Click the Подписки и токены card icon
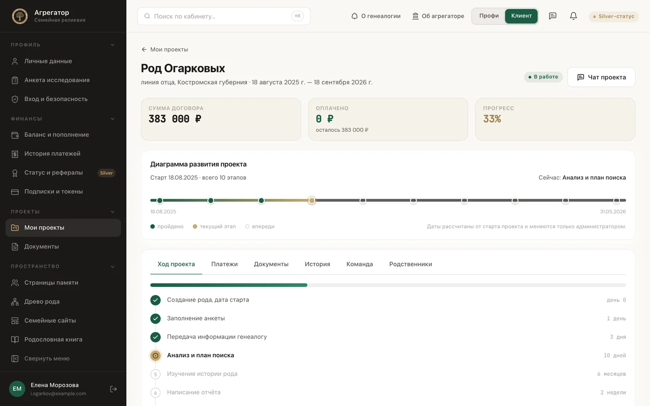The height and width of the screenshot is (406, 650). [15, 192]
